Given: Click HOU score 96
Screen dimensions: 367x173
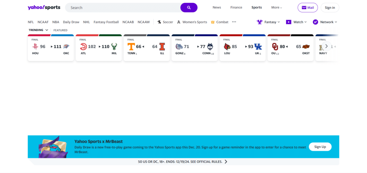Looking at the screenshot, I should pyautogui.click(x=43, y=47).
